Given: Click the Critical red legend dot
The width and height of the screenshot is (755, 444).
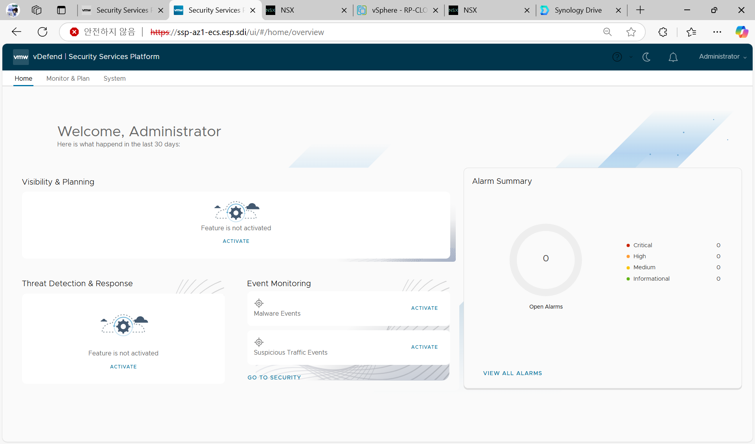Looking at the screenshot, I should coord(628,245).
